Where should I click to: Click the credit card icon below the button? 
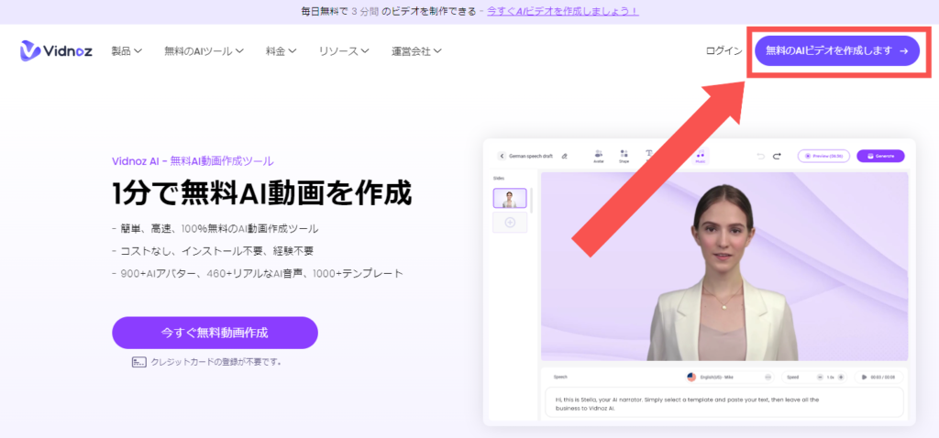tap(139, 362)
